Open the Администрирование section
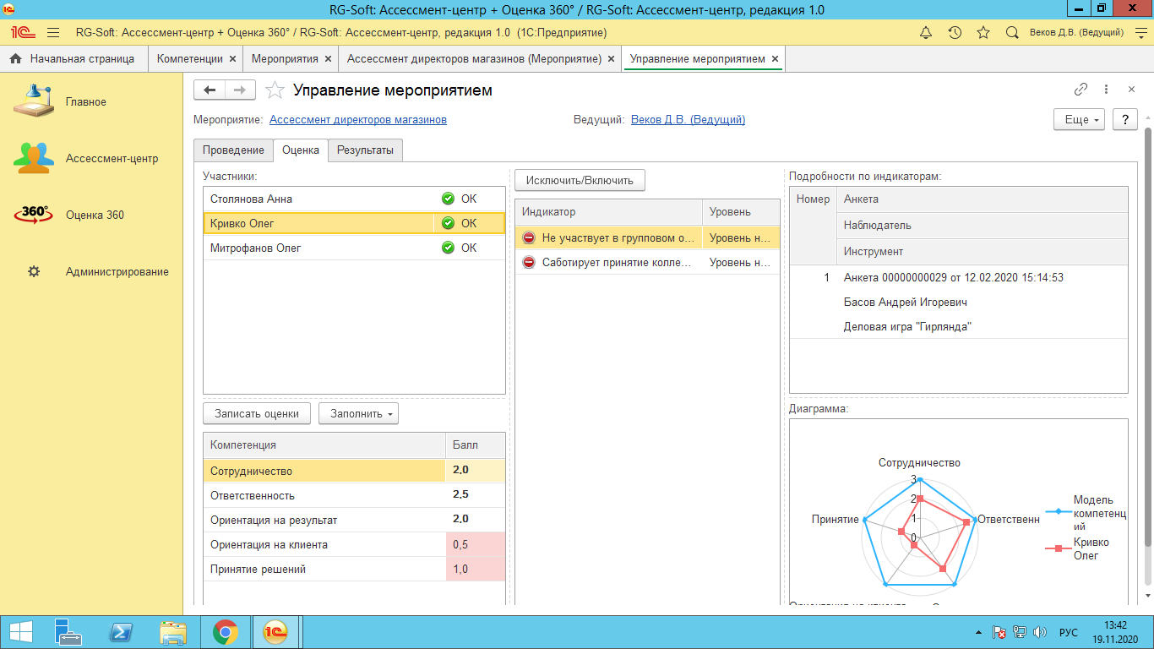Image resolution: width=1154 pixels, height=649 pixels. point(117,272)
